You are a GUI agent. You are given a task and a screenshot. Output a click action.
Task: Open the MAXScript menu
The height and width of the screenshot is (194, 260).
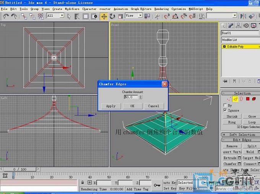[x=196, y=9]
